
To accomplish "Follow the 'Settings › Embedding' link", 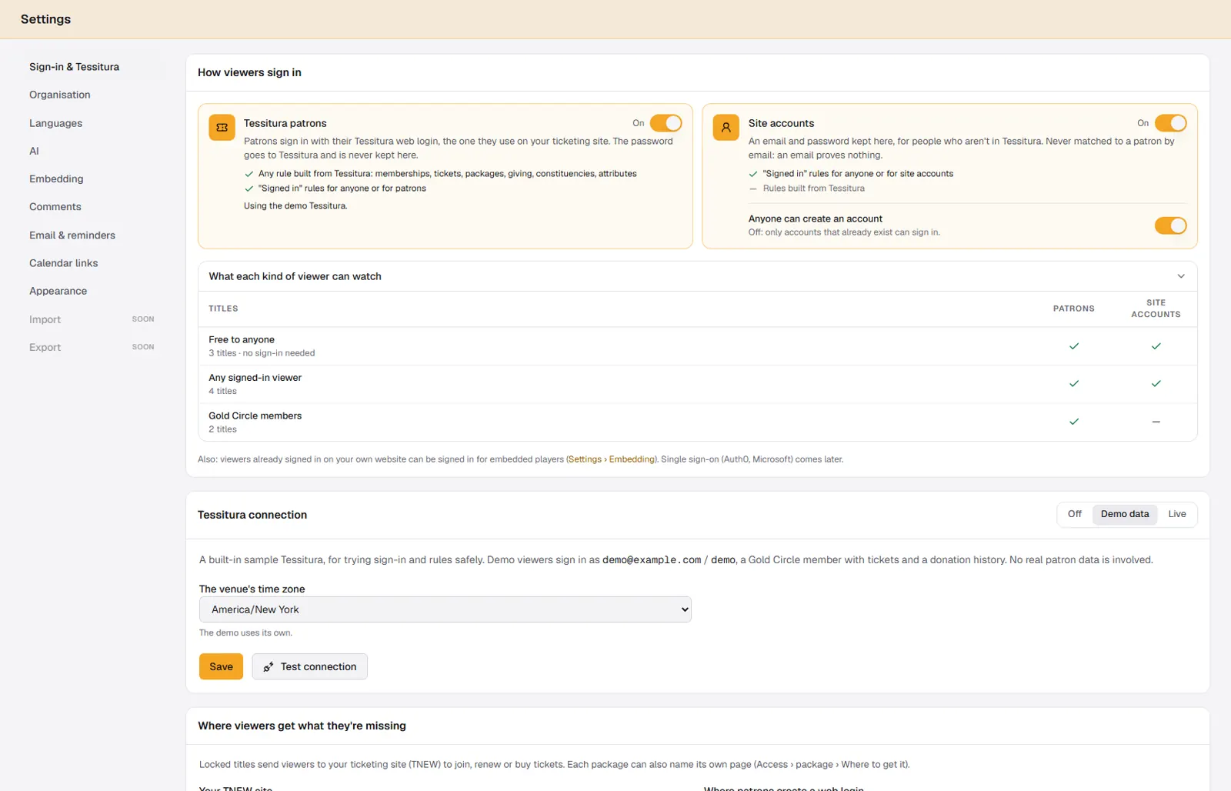I will (x=612, y=459).
